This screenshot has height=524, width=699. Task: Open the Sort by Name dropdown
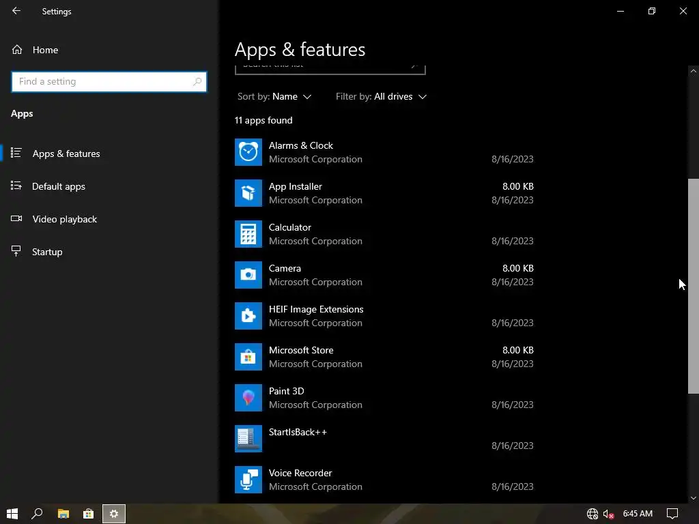274,97
